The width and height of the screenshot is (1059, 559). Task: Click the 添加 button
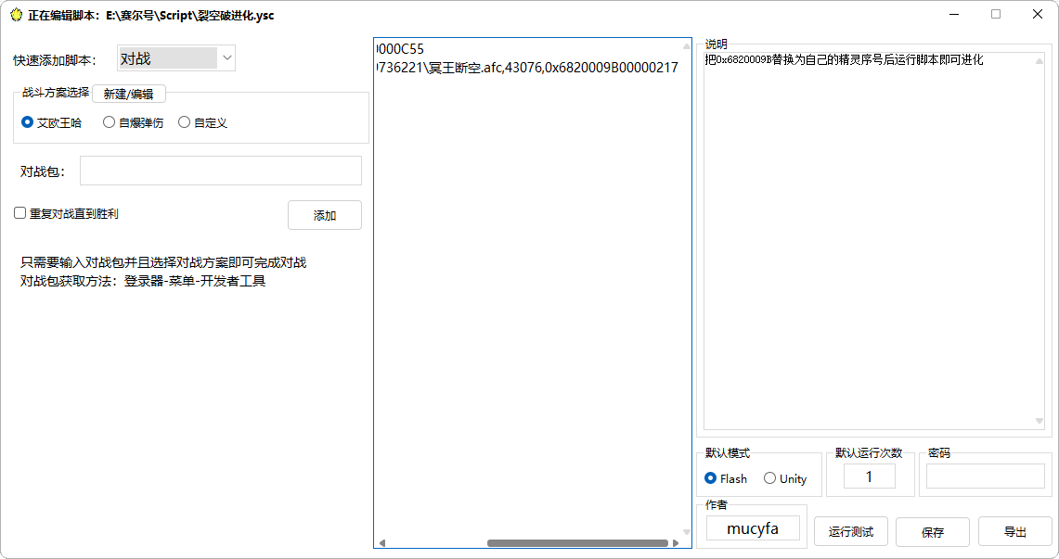325,215
